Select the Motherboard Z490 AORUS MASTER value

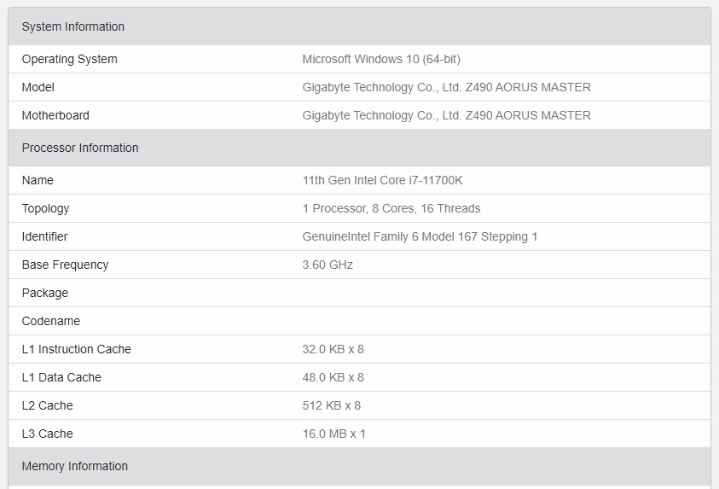coord(446,115)
